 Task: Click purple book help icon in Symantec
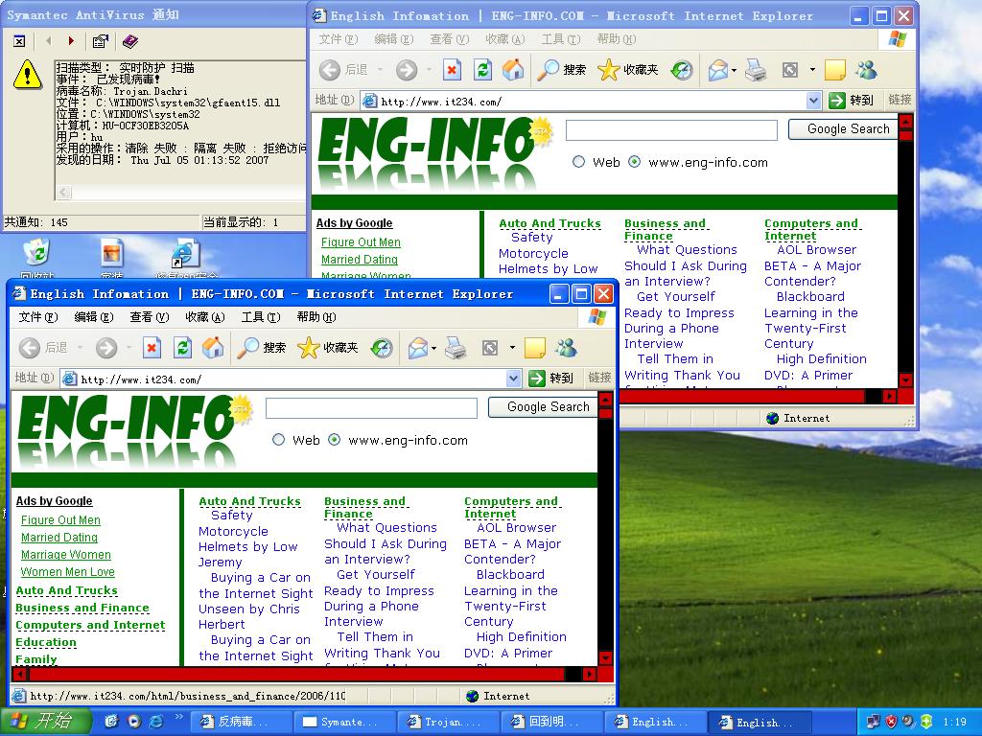[130, 41]
